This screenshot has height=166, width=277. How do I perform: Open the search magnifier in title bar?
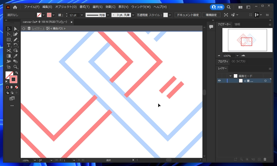tap(229, 7)
